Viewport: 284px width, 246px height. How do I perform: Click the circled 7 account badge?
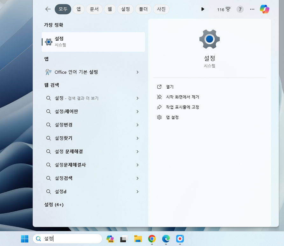pos(240,9)
